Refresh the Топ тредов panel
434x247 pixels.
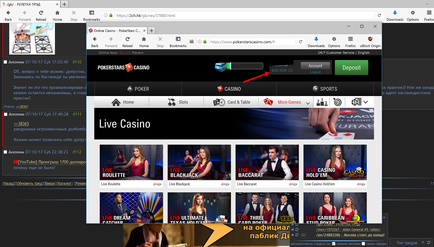[429, 243]
